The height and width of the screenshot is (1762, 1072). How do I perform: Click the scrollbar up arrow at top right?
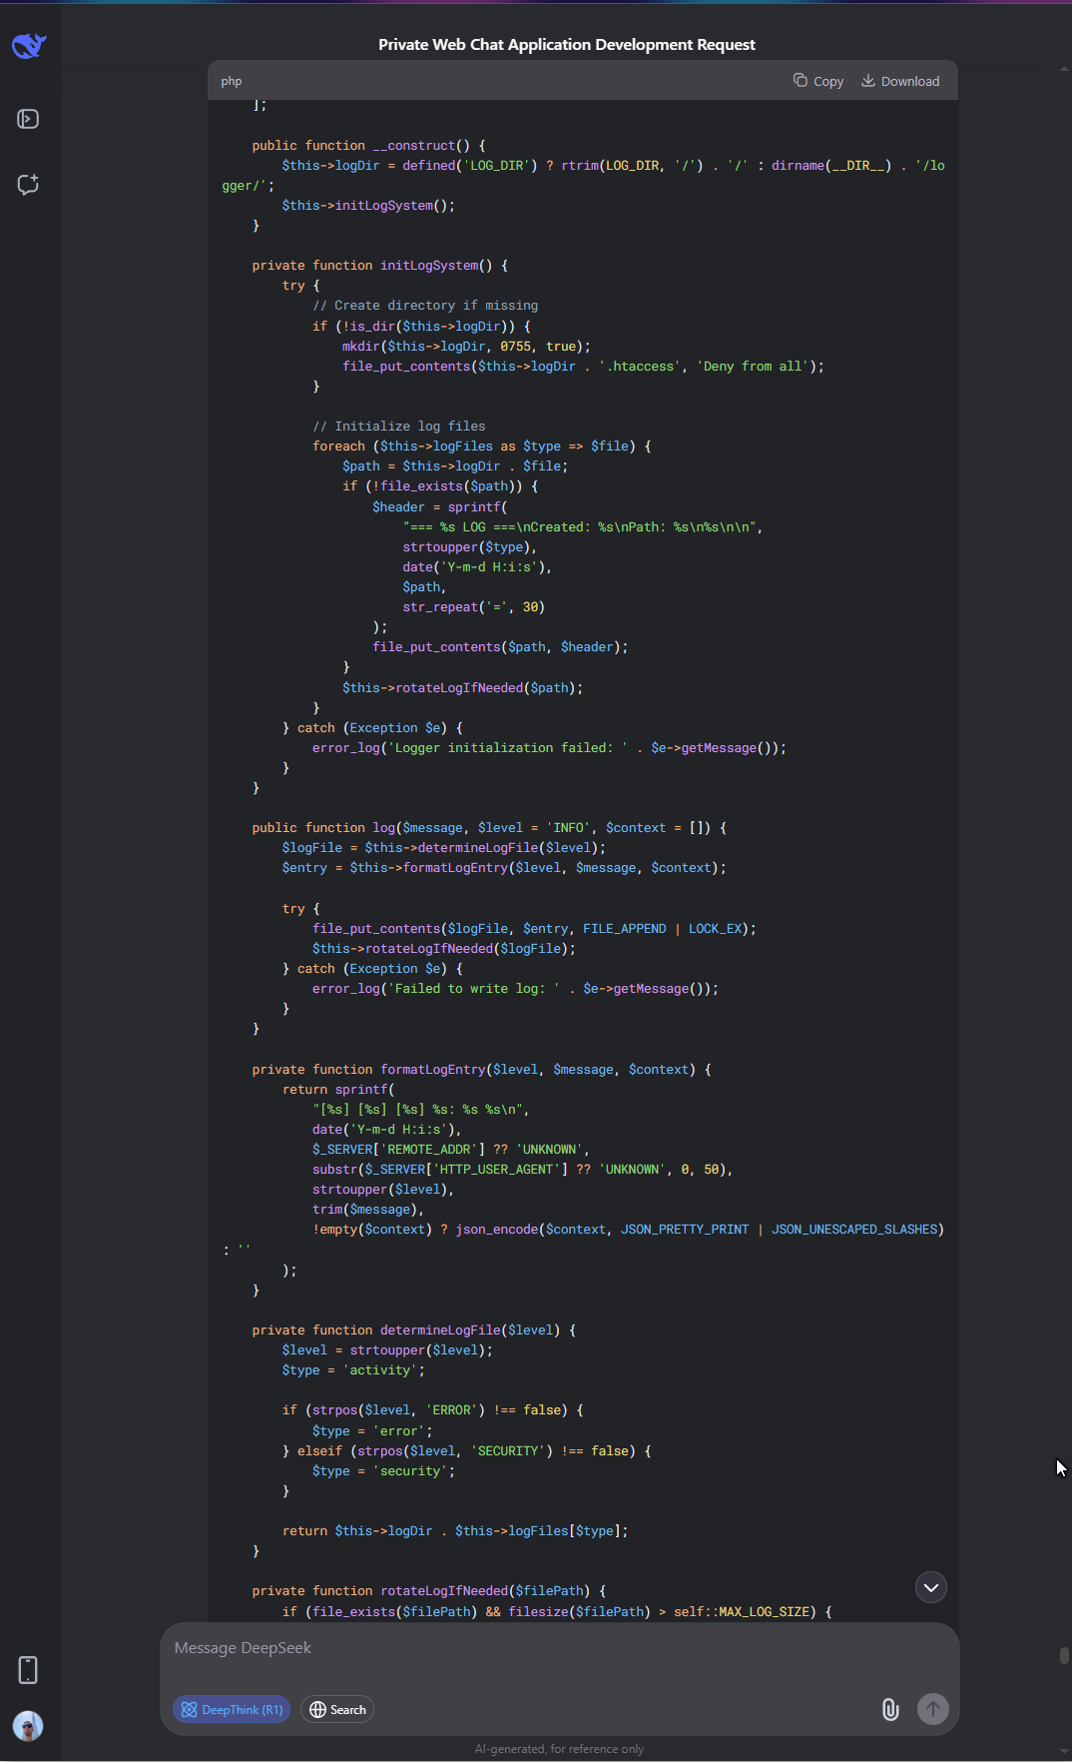pos(1064,69)
